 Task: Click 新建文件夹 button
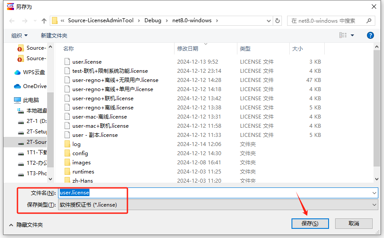pyautogui.click(x=54, y=35)
